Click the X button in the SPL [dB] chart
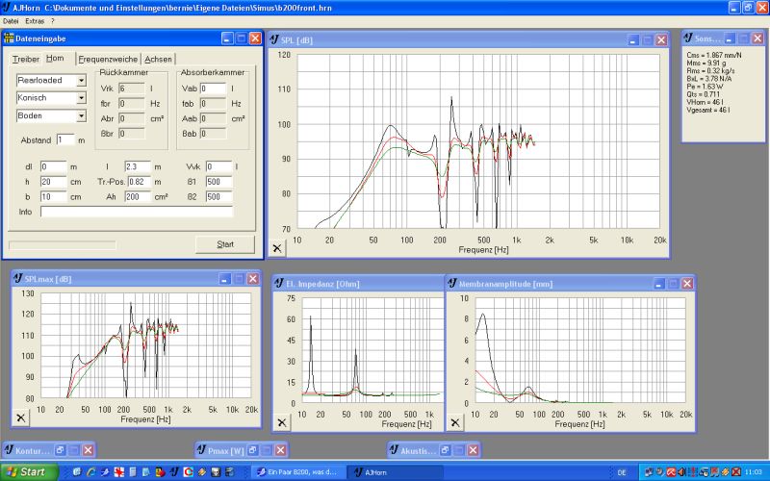 (277, 247)
